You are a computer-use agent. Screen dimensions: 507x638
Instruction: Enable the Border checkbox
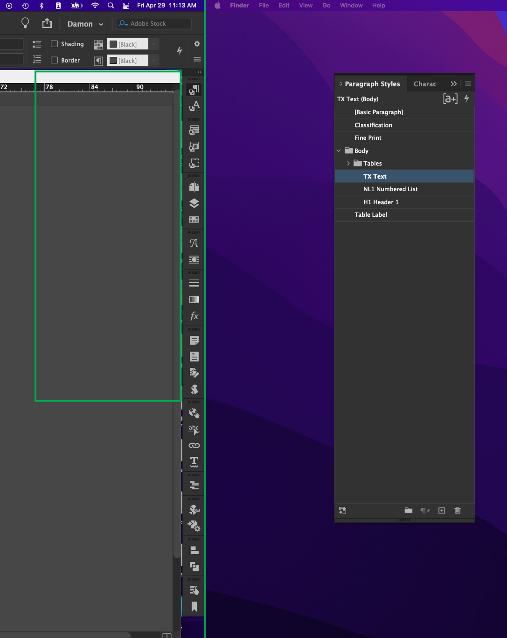[54, 60]
